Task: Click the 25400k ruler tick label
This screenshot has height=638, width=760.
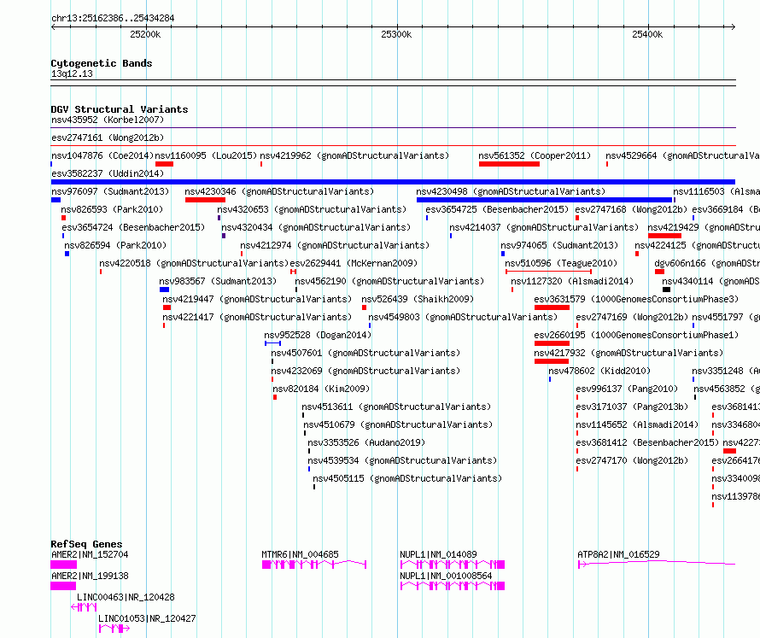Action: pos(647,34)
